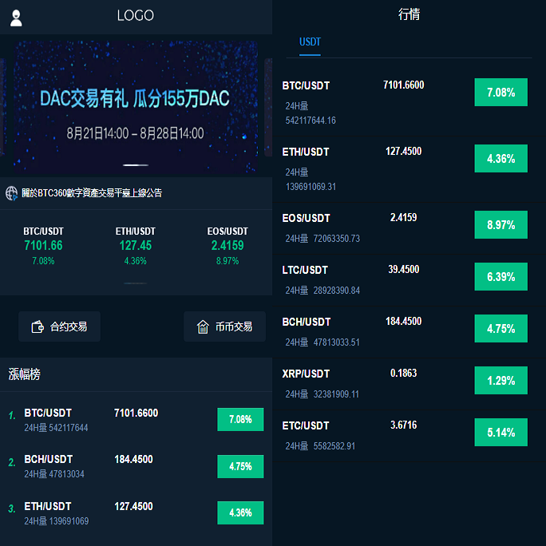Viewport: 546px width, 546px height.
Task: Click the 8.97% badge for EOS/USDT
Action: (x=500, y=225)
